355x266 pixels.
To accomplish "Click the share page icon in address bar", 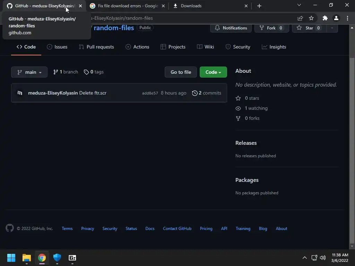I will (300, 18).
